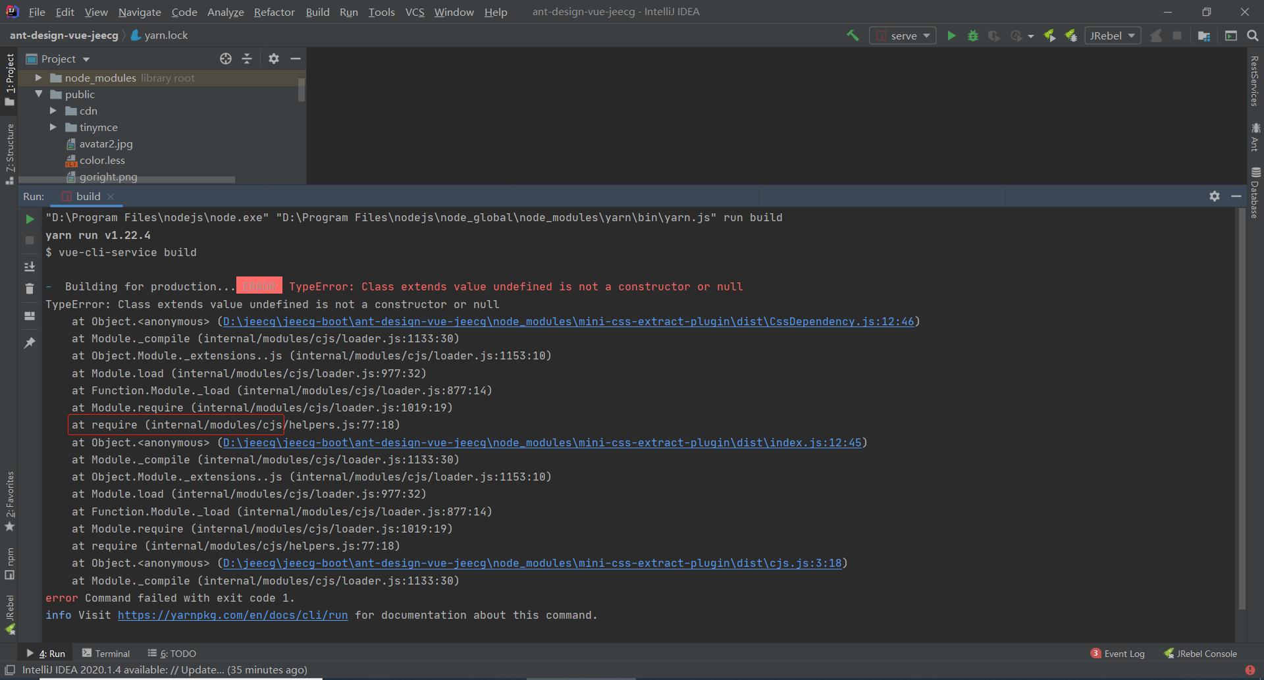The height and width of the screenshot is (680, 1264).
Task: Click the ant-design-vue-jeecg breadcrumb
Action: pyautogui.click(x=64, y=35)
